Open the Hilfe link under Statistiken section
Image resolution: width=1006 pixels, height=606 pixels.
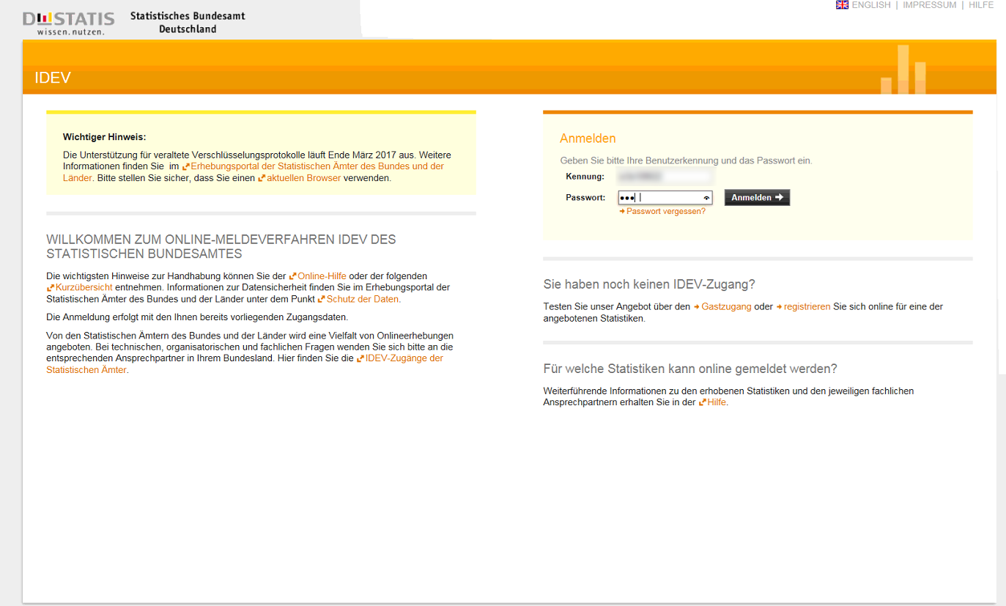point(713,402)
